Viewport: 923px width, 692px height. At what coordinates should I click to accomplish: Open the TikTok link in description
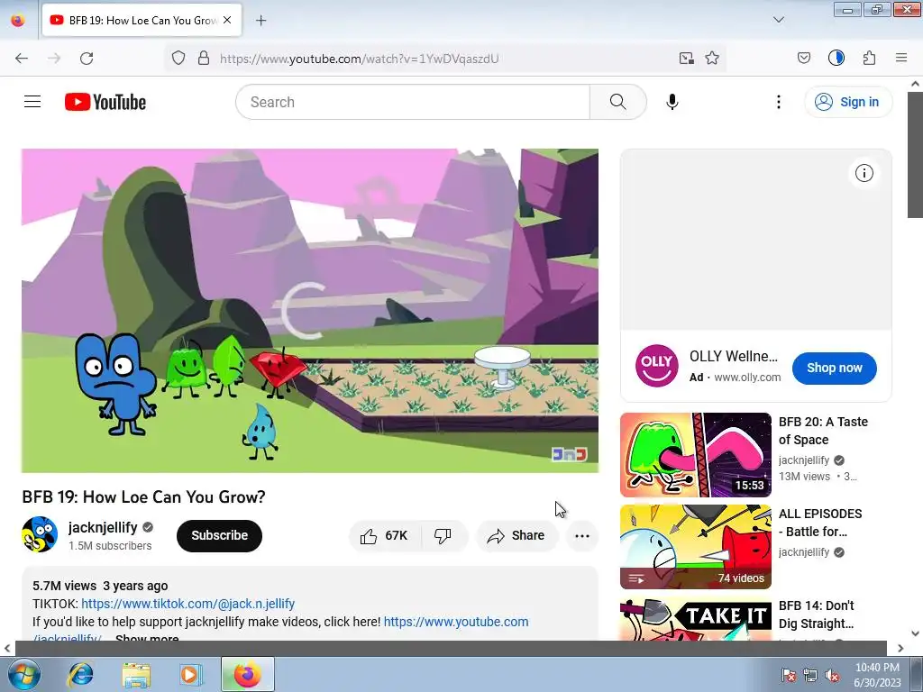pos(187,604)
